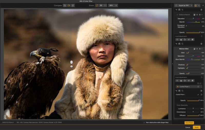Reset Control Point 1 with the reset arrow
205x130 pixels.
(201, 95)
